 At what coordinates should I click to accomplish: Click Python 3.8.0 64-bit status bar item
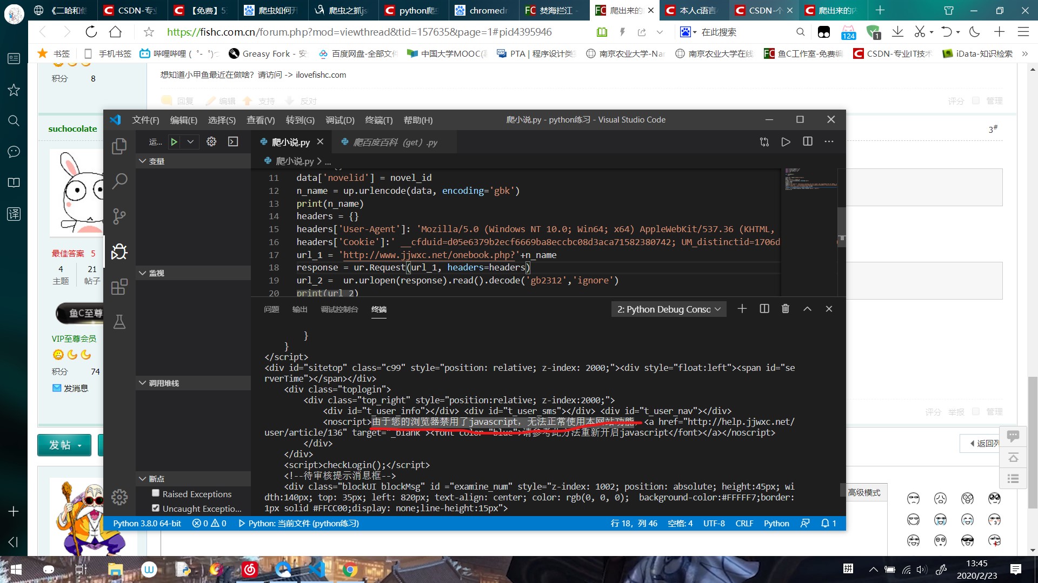(x=147, y=523)
